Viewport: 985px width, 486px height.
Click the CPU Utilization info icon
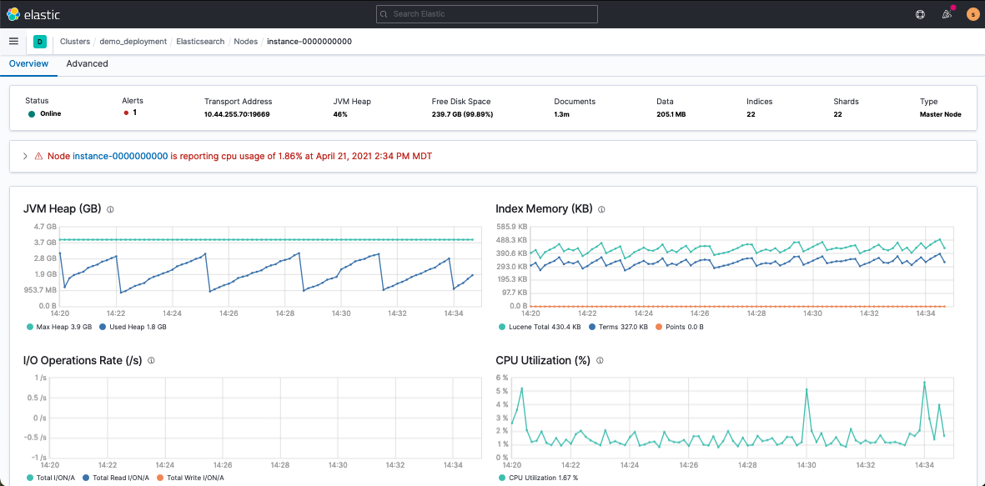600,361
